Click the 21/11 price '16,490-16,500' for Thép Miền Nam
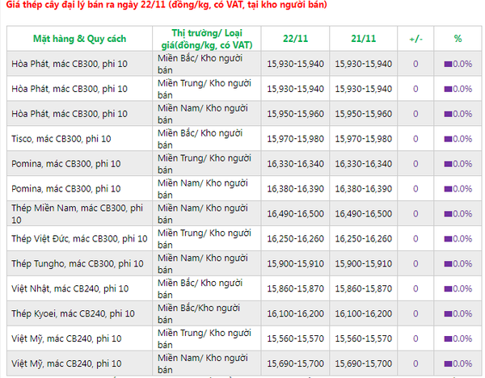 coord(364,214)
